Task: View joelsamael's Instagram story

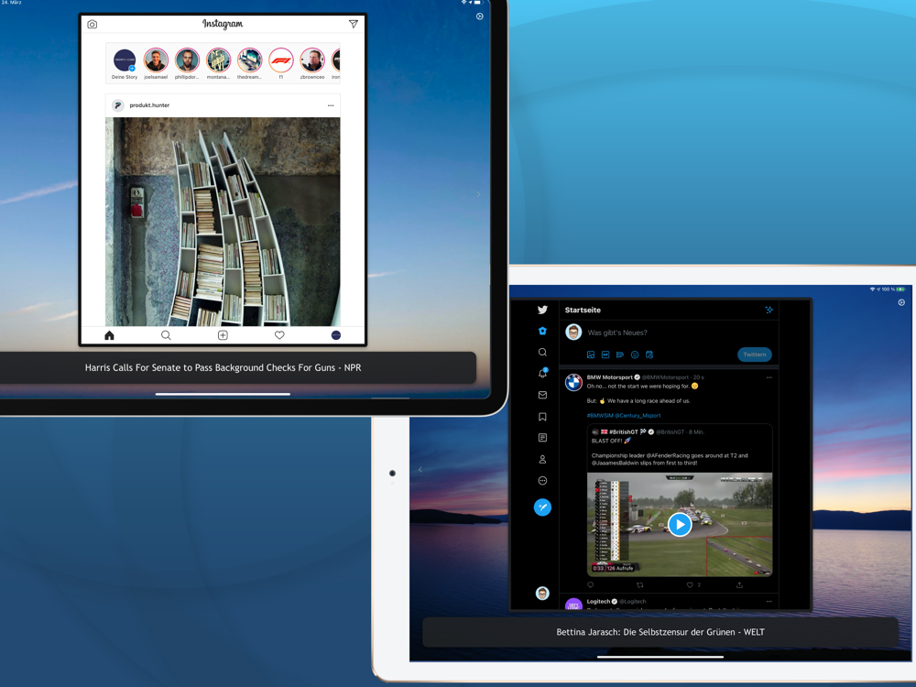Action: pos(156,60)
